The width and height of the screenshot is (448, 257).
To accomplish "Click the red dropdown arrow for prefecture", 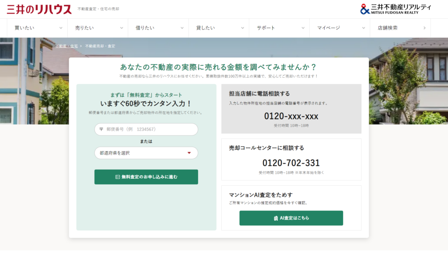I will [189, 153].
